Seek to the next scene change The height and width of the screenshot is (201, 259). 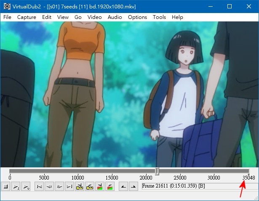pyautogui.click(x=109, y=186)
